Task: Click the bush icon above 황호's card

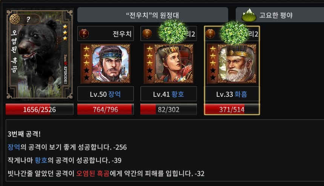Action: point(173,32)
